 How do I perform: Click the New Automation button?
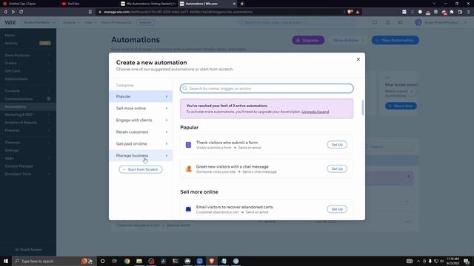click(x=395, y=40)
